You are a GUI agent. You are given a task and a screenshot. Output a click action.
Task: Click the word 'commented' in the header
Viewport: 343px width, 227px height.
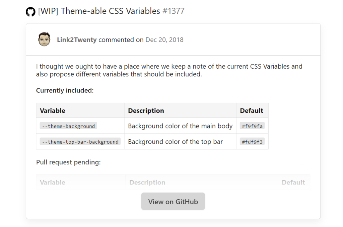116,40
